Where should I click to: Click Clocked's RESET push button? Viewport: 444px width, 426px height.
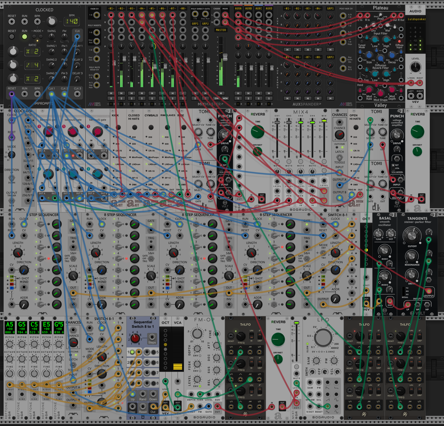click(12, 36)
